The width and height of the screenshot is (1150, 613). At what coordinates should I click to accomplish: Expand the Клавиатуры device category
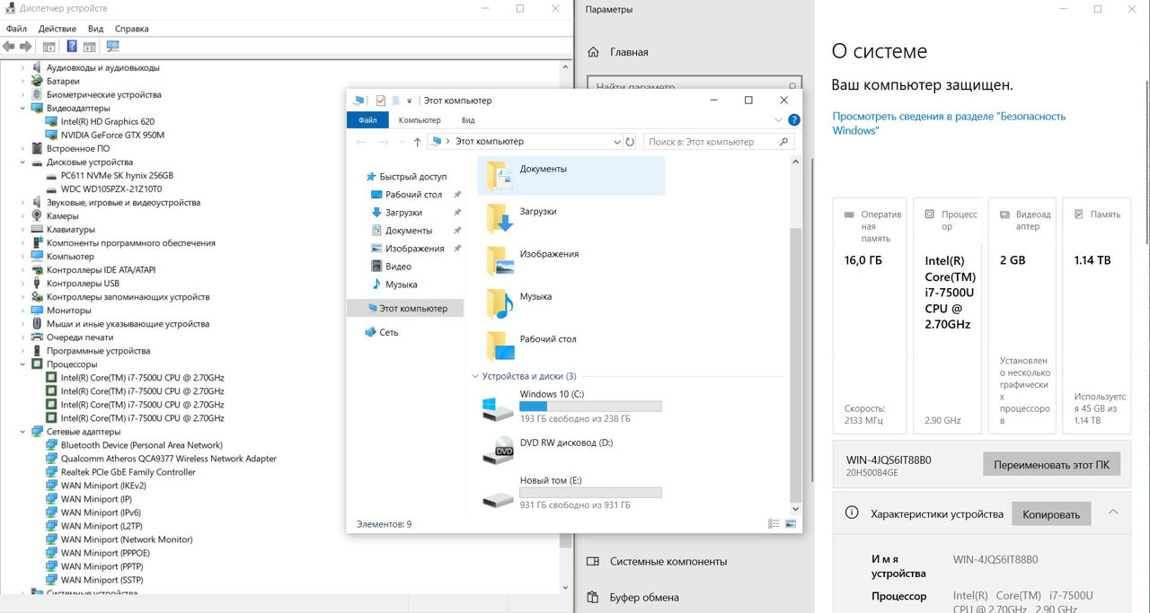click(23, 229)
